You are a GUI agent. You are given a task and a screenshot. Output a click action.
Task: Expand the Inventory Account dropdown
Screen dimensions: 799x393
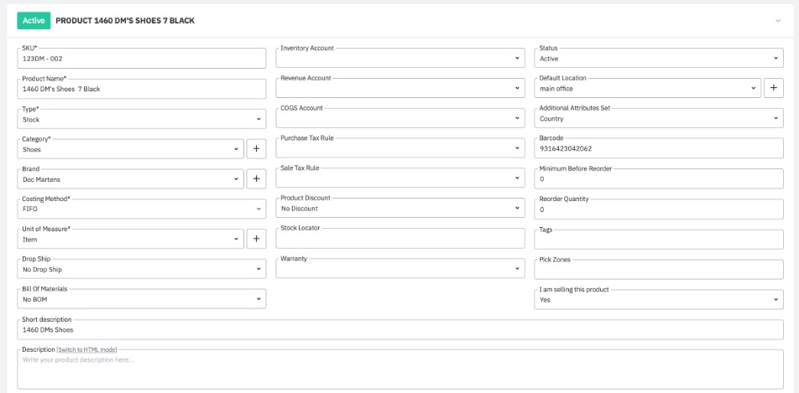coord(400,59)
